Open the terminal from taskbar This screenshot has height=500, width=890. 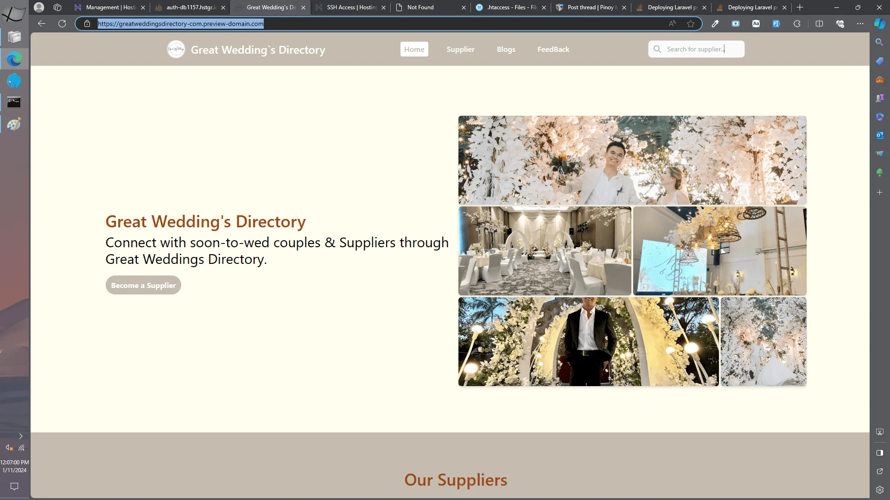pyautogui.click(x=14, y=102)
